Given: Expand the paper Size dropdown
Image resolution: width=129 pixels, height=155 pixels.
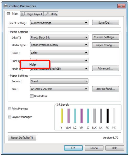Looking at the screenshot, I should pyautogui.click(x=59, y=89).
